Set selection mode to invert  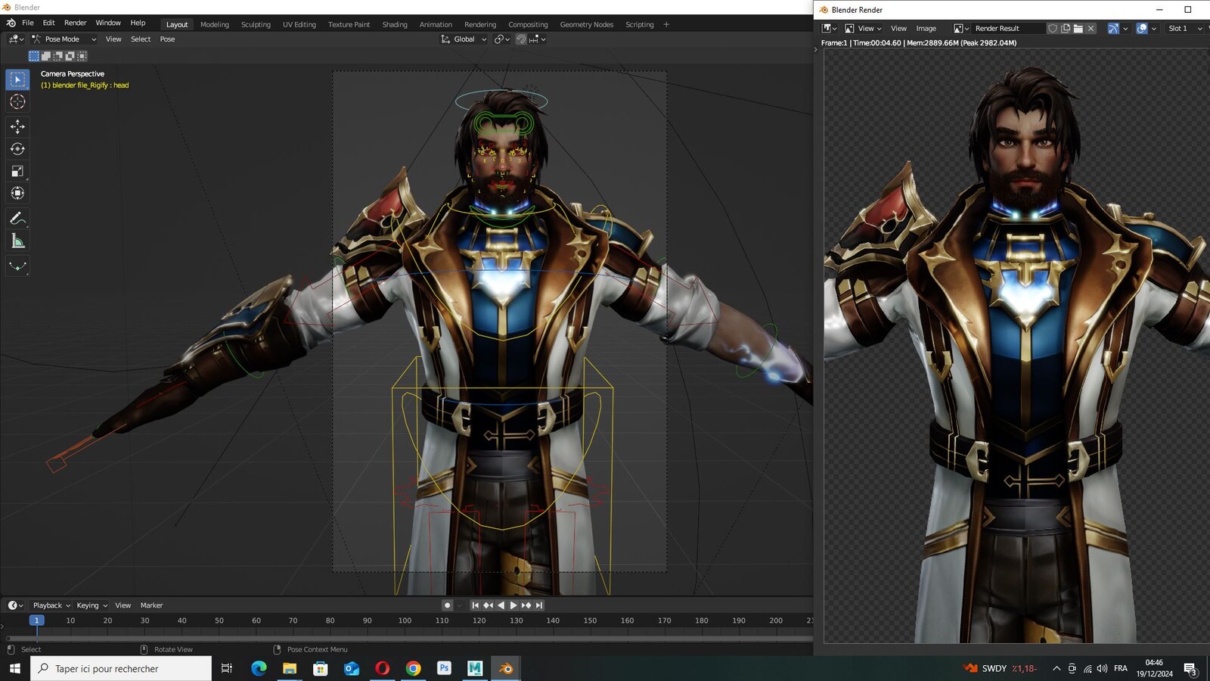(x=70, y=56)
